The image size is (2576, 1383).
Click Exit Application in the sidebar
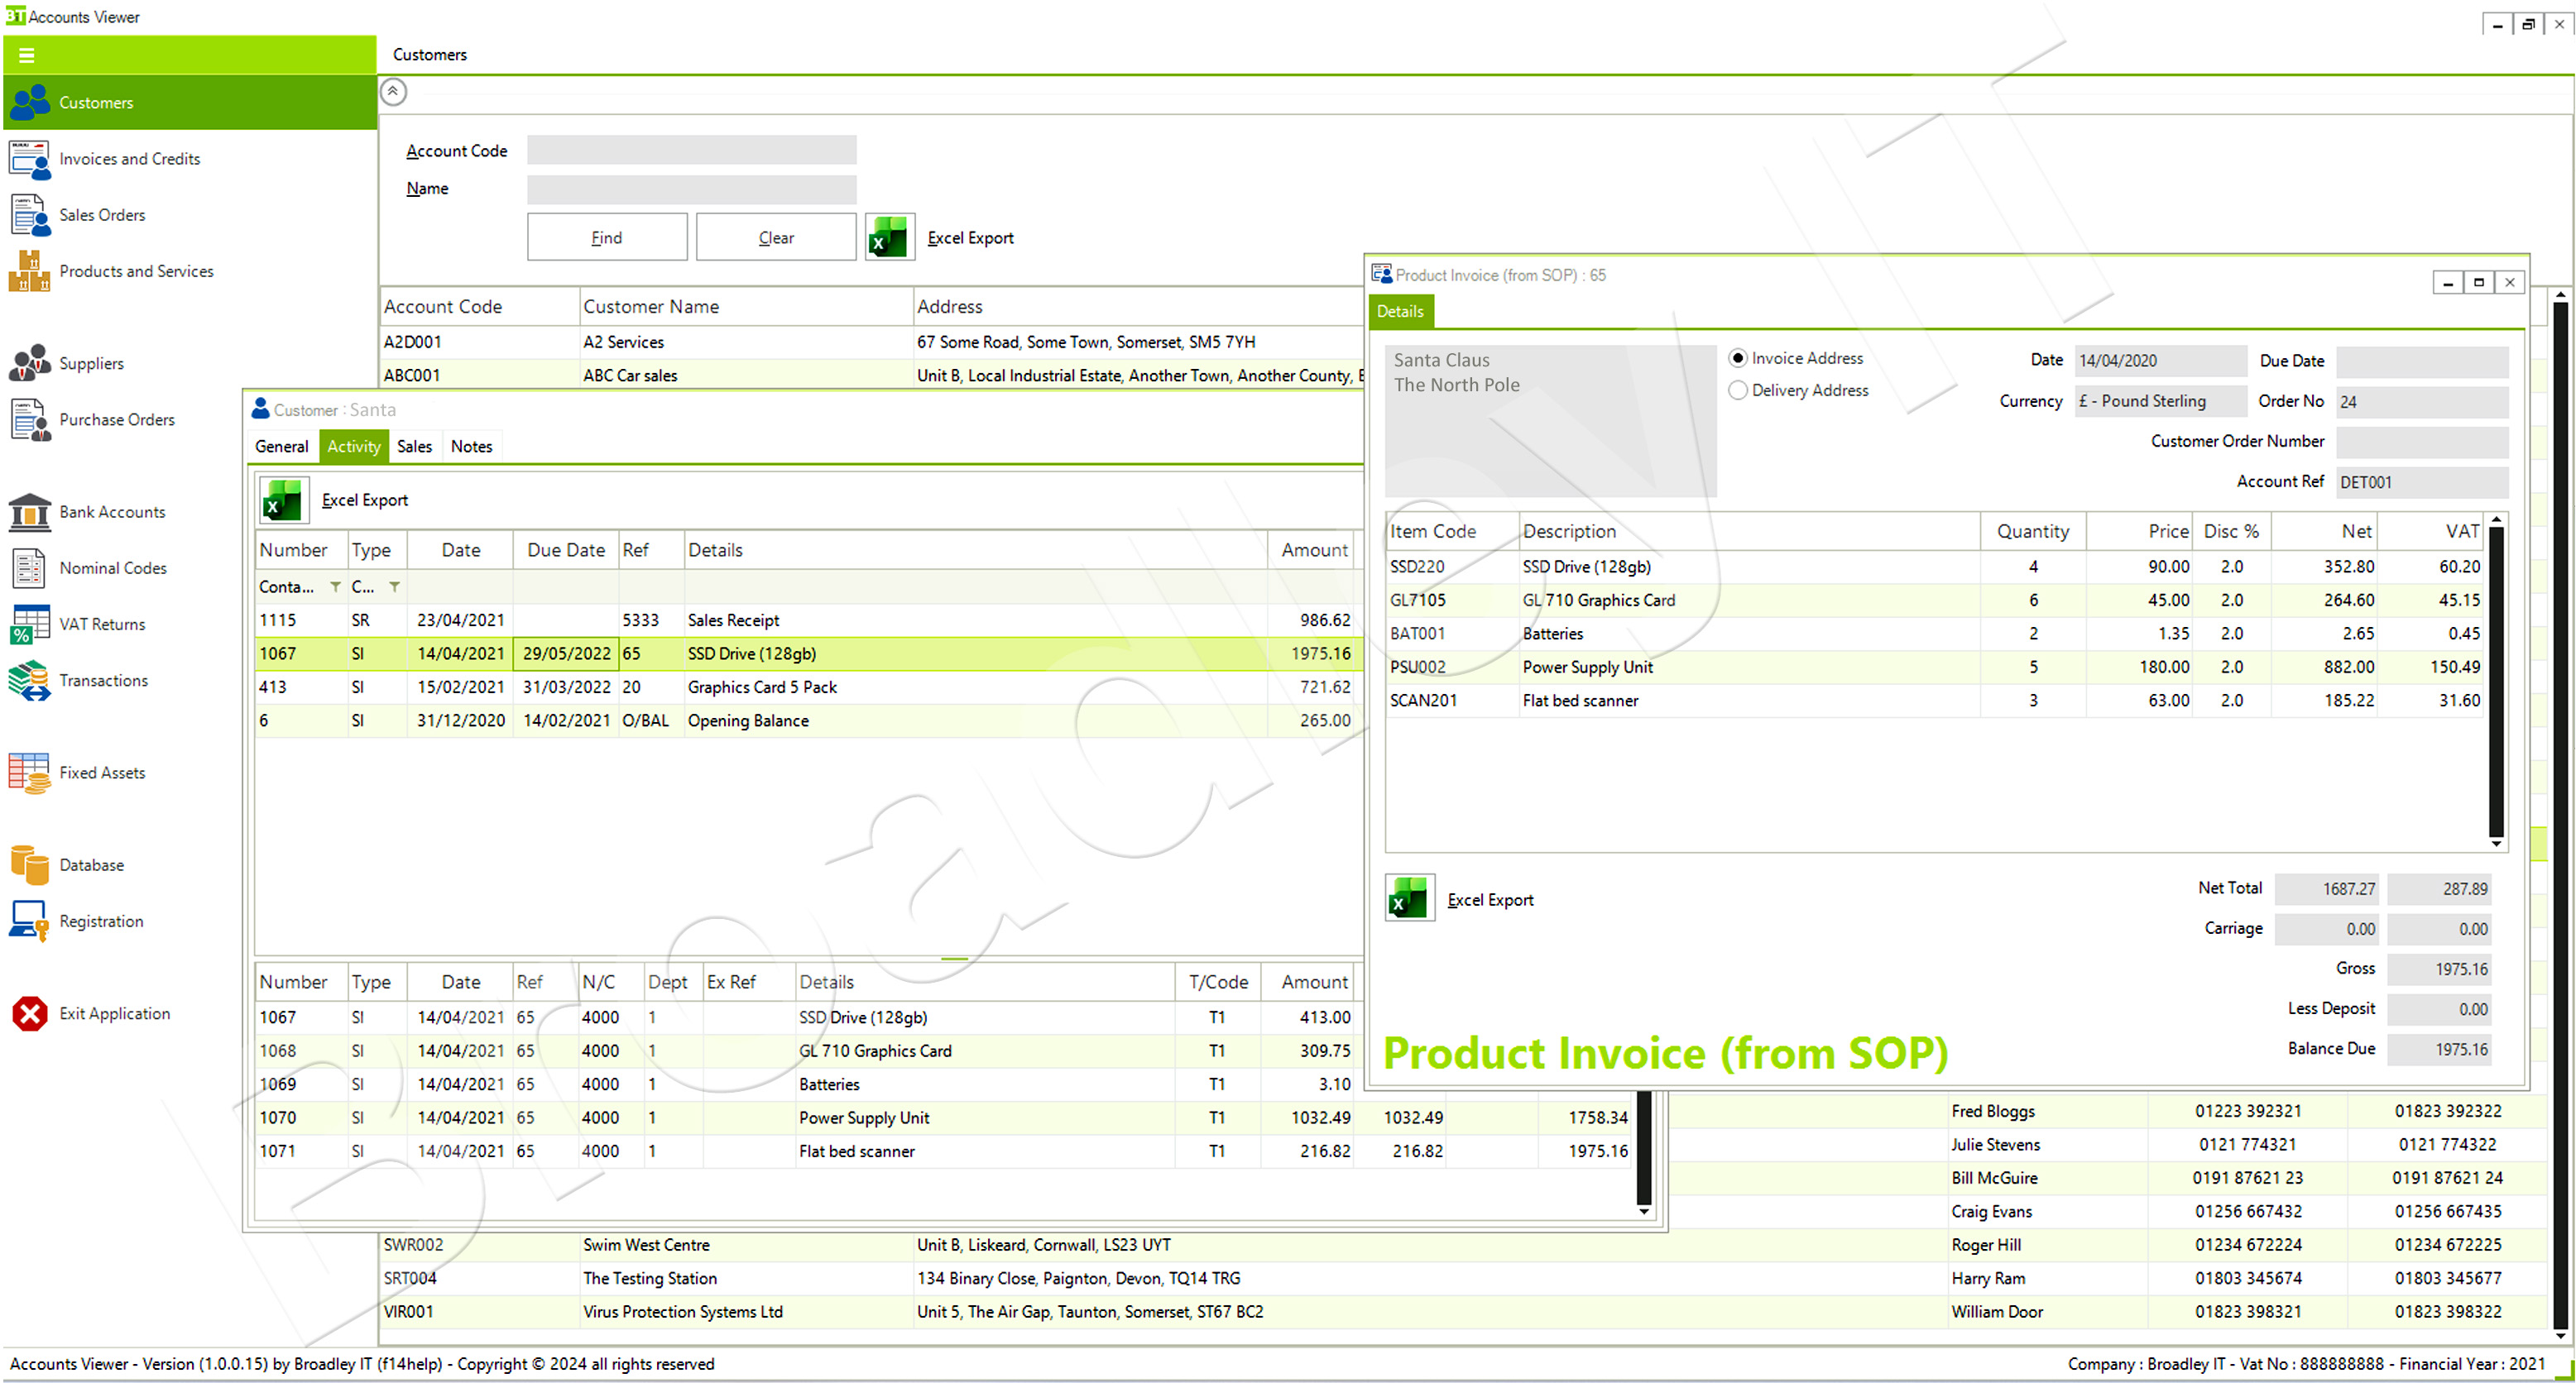coord(114,1012)
